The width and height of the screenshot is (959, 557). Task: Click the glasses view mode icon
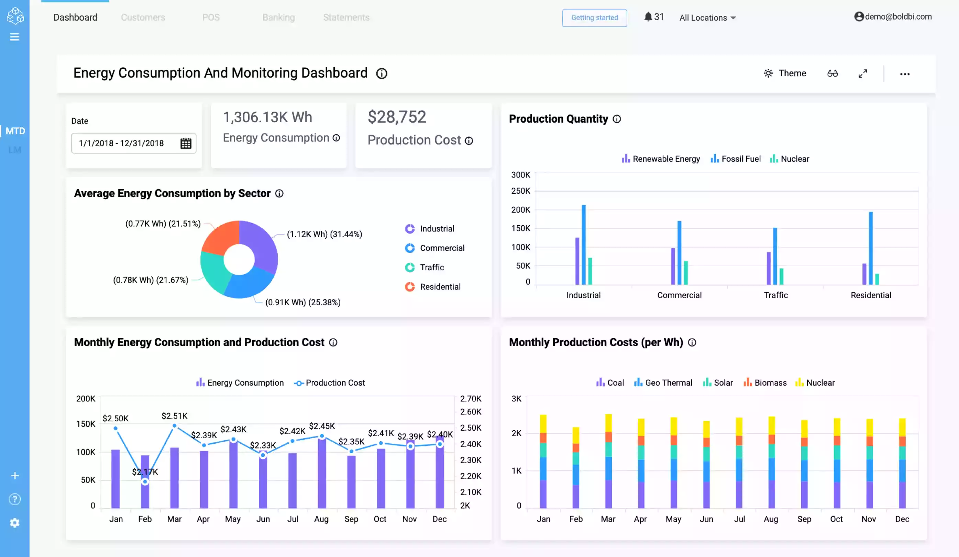[832, 73]
